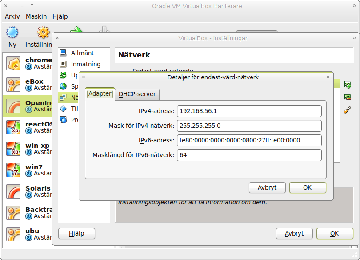The height and width of the screenshot is (260, 360).
Task: Click the IPv6-adress input field
Action: point(249,140)
